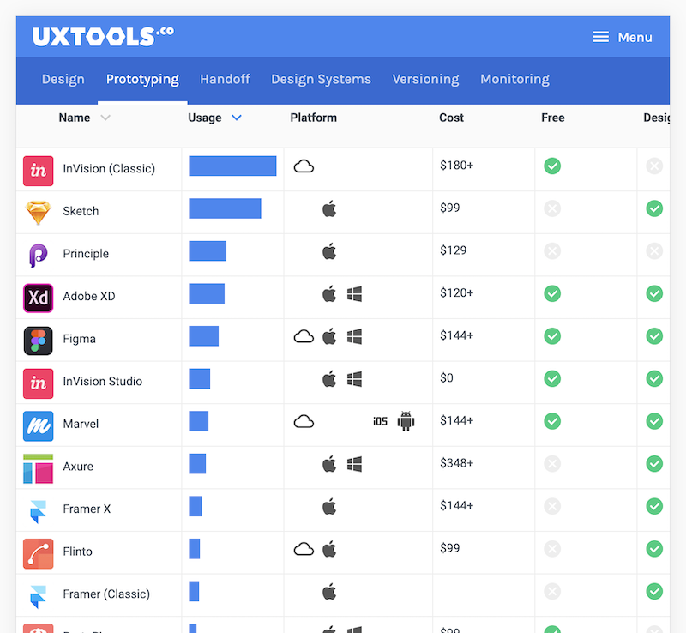
Task: Click the InVision (Classic) app icon
Action: click(x=38, y=171)
